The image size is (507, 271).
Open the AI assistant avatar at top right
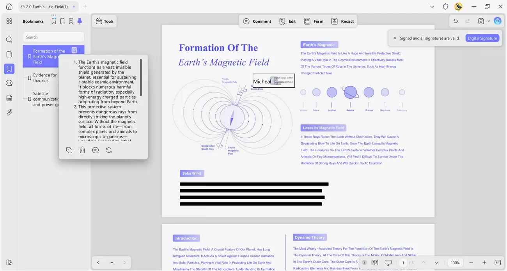click(x=498, y=21)
